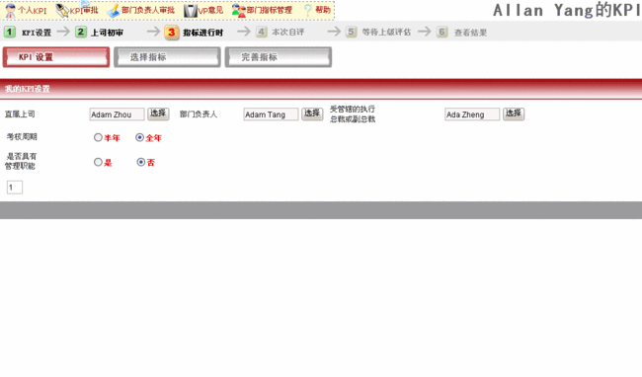The image size is (642, 377).
Task: Click 选择 button next to Ada Zheng
Action: click(x=514, y=113)
